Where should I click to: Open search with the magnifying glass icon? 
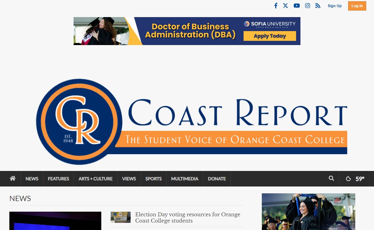[331, 178]
